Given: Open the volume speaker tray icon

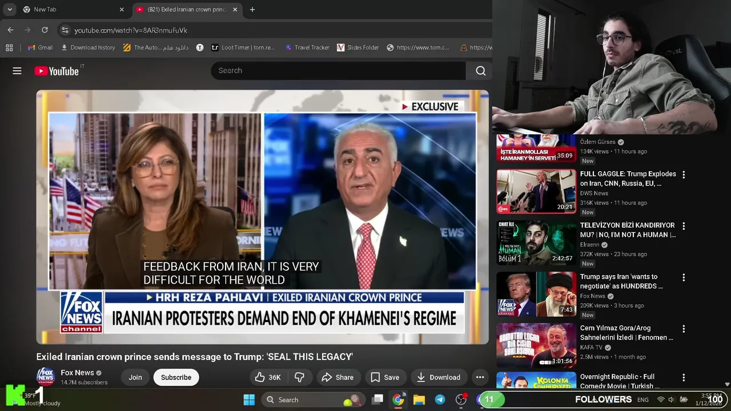Looking at the screenshot, I should pyautogui.click(x=671, y=400).
